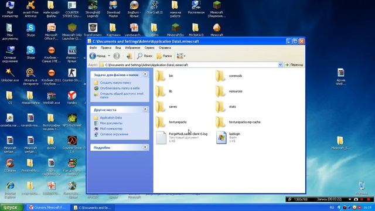Go to Application Data in other places
Viewport: 375px width, 211px height.
point(111,118)
